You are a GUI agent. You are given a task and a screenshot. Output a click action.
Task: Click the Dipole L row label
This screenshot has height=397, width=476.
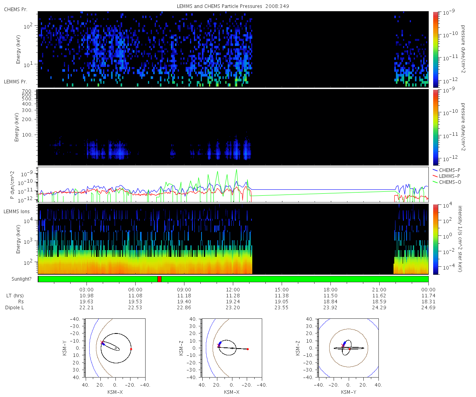(15, 307)
